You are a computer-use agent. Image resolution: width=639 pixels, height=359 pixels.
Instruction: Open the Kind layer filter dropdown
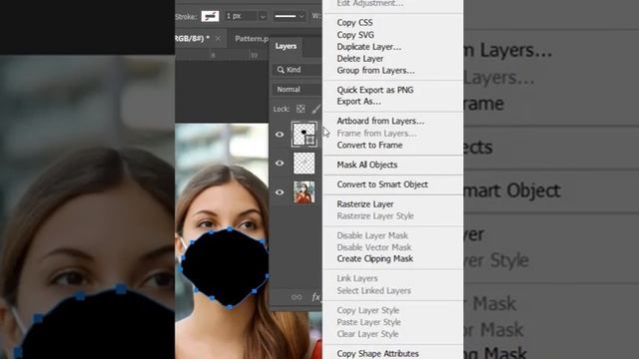[297, 70]
